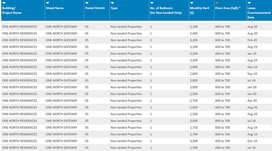
Task: Click building name in the Feb-20 row
Action: click(x=20, y=40)
